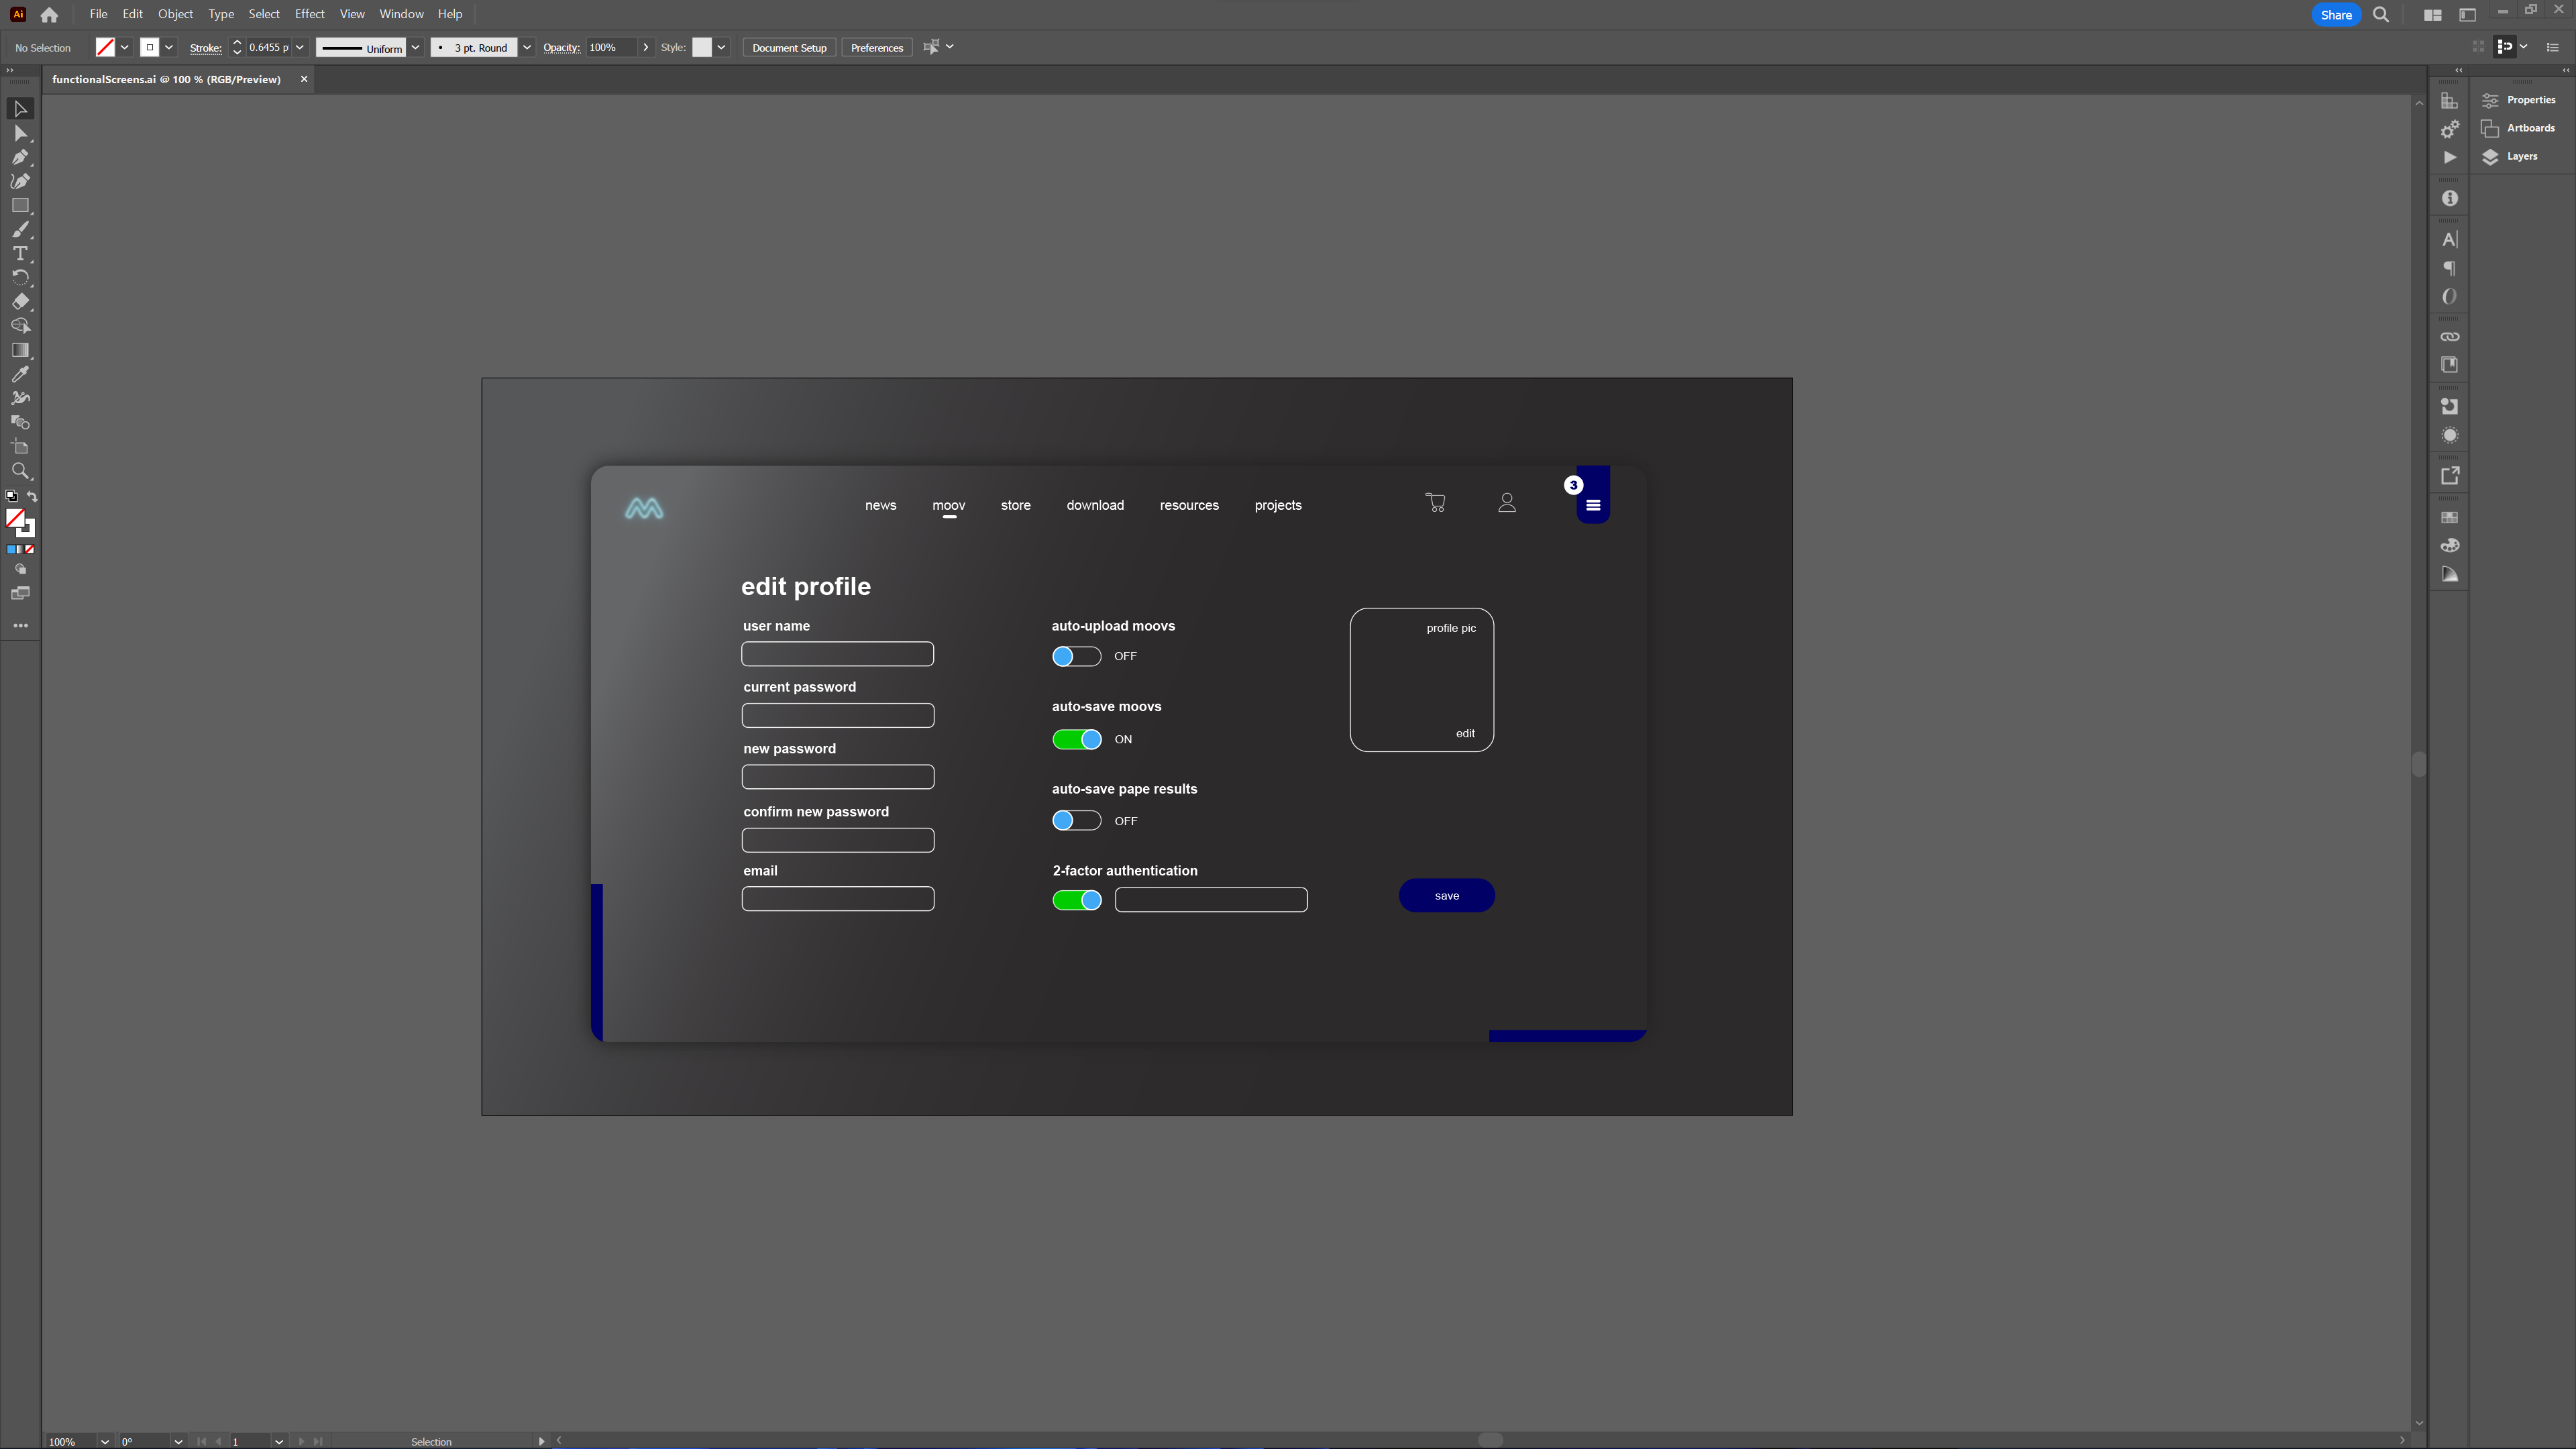
Task: Choose the Curvature tool
Action: point(20,181)
